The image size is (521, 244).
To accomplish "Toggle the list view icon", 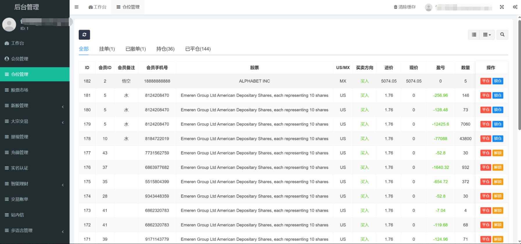I will pos(474,35).
